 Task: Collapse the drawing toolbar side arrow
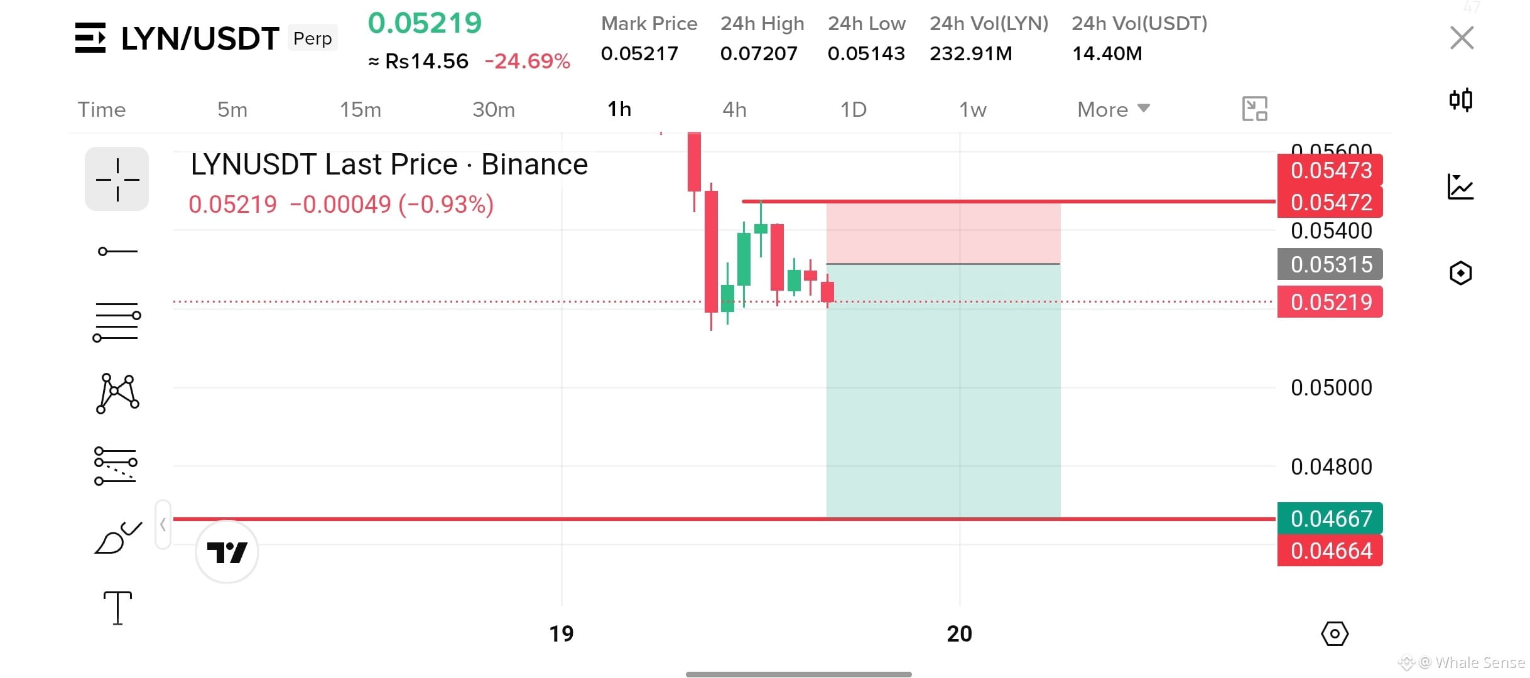coord(163,525)
